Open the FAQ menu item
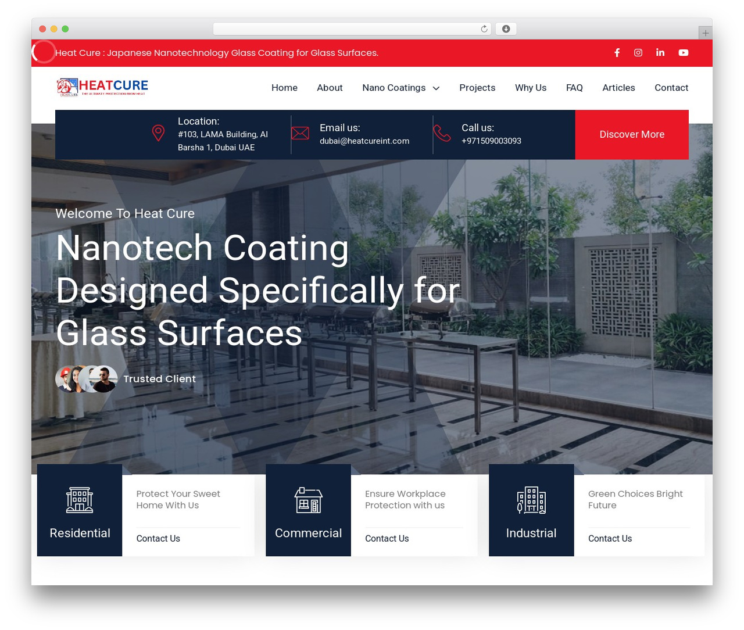 tap(574, 88)
